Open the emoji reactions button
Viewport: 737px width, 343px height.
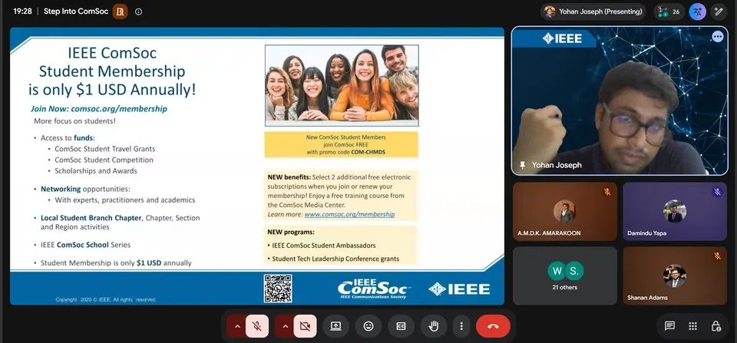click(368, 326)
